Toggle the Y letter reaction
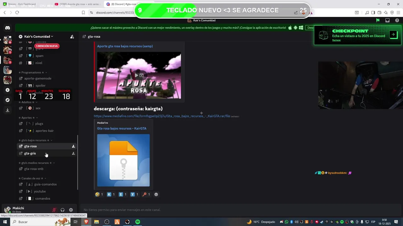403x226 pixels. pyautogui.click(x=134, y=194)
